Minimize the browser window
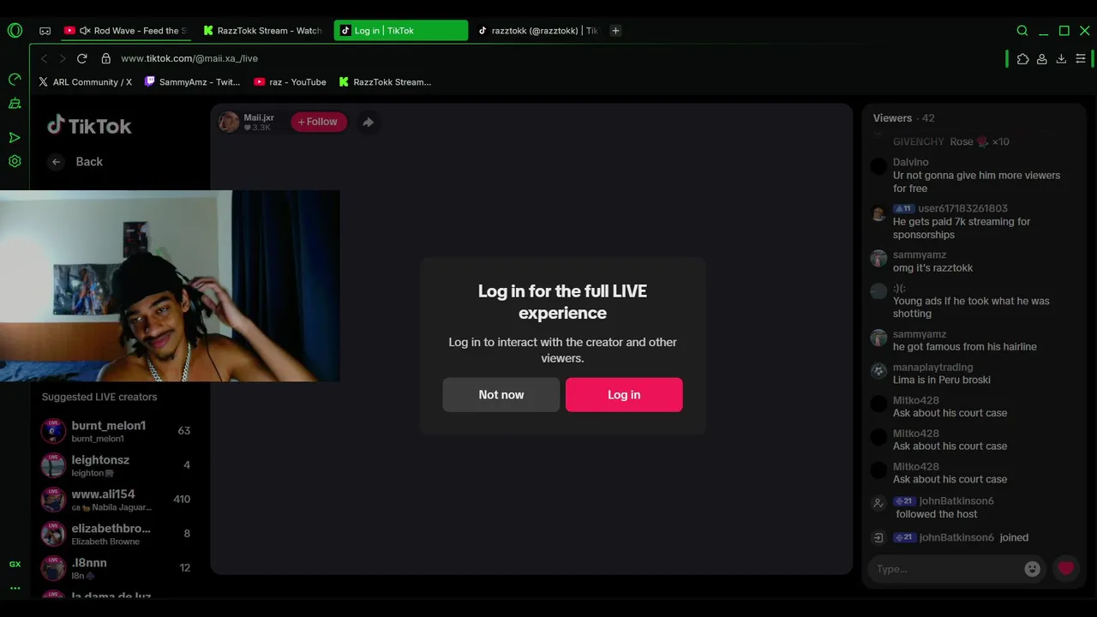The height and width of the screenshot is (617, 1097). click(1043, 31)
